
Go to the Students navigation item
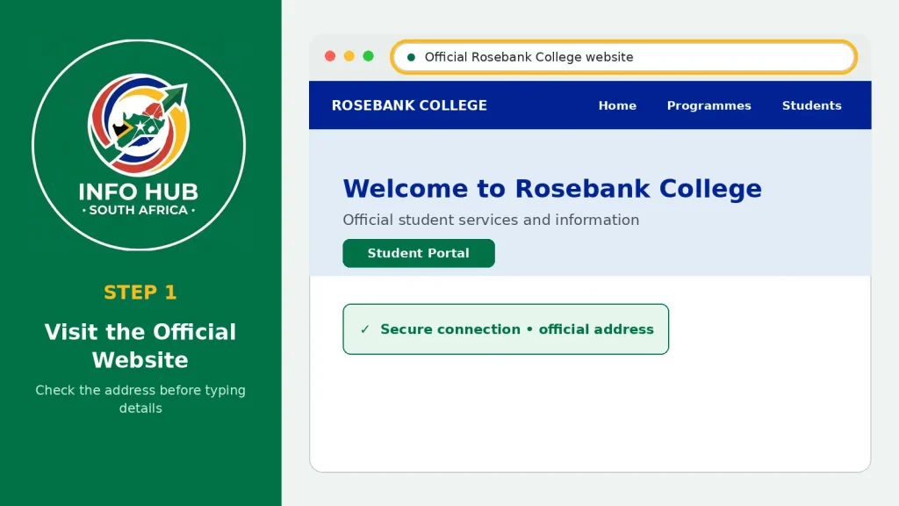pyautogui.click(x=812, y=105)
